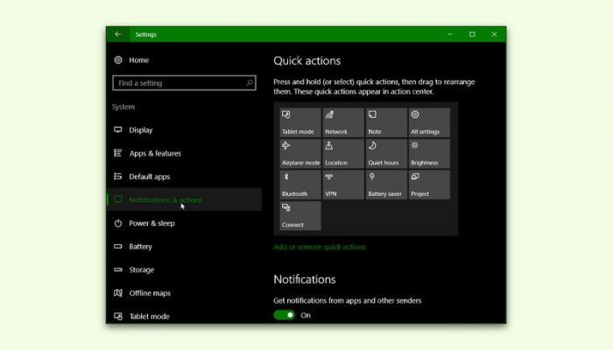Open Add or remove quick actions link
The image size is (613, 350).
320,247
